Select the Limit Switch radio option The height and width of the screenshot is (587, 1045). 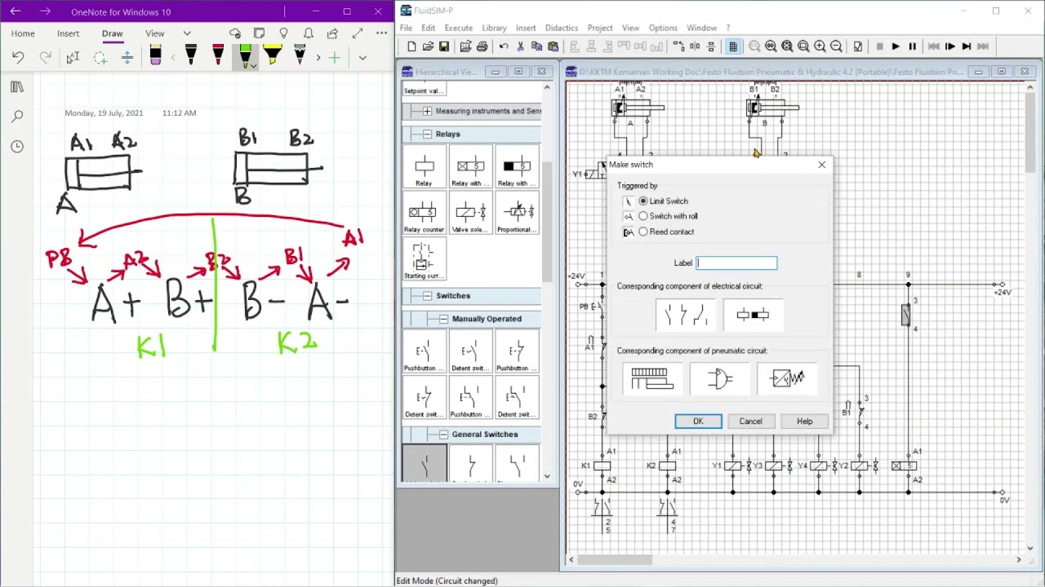click(643, 201)
